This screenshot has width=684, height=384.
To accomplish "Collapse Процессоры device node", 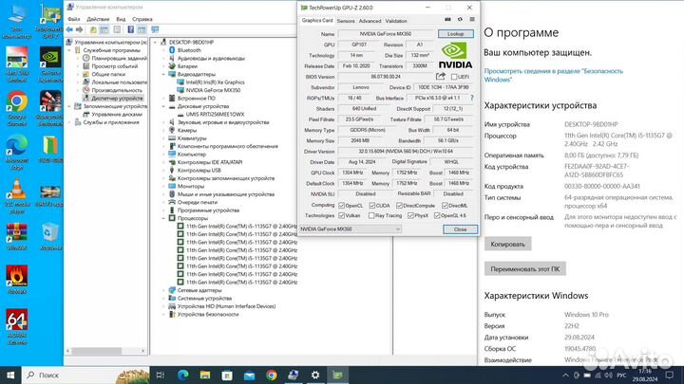I will 164,218.
